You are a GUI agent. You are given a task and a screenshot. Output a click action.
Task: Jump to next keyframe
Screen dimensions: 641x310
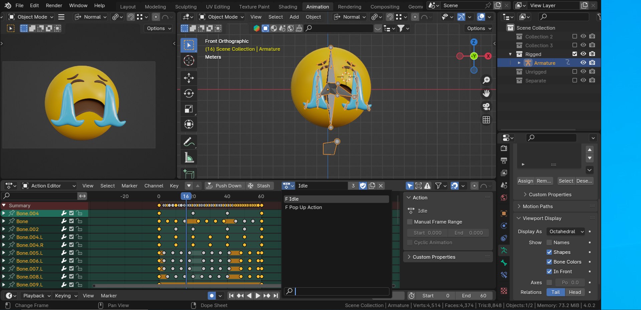point(267,296)
